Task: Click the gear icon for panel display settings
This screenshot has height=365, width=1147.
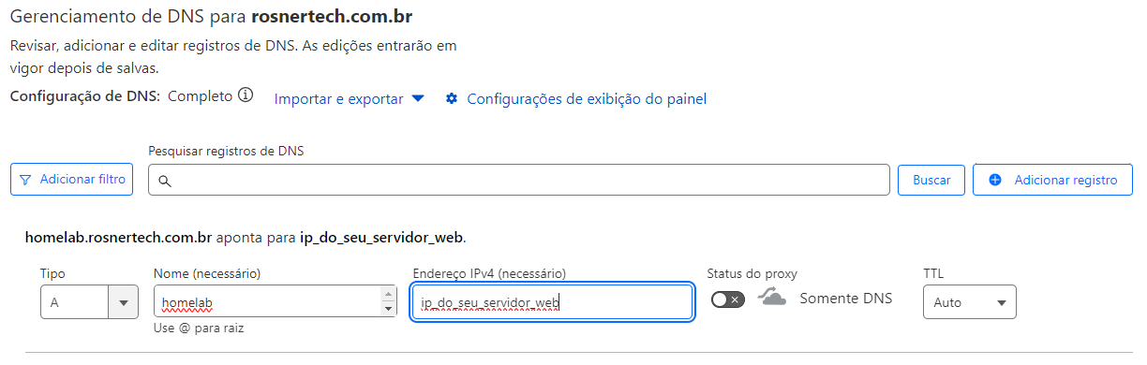Action: pos(452,99)
